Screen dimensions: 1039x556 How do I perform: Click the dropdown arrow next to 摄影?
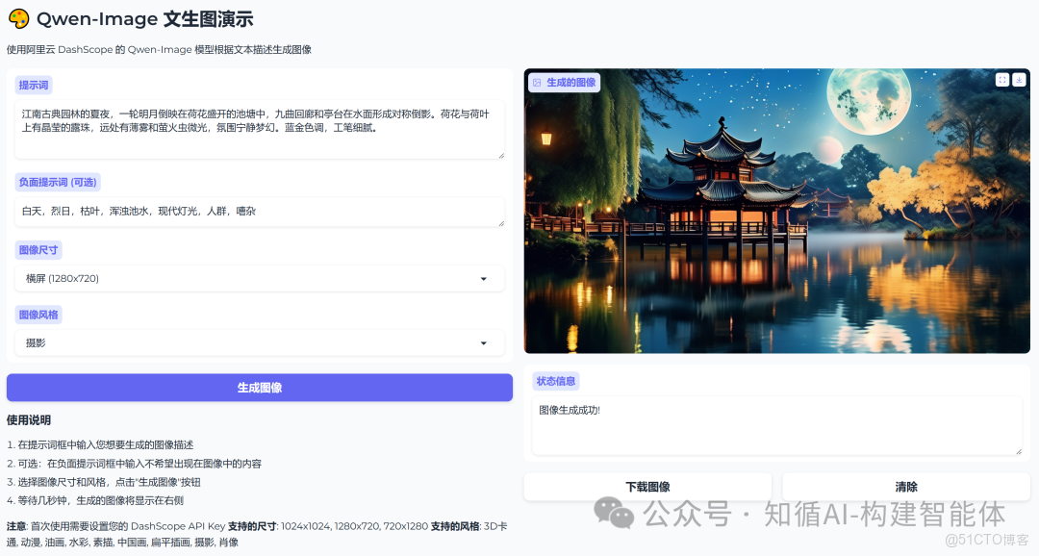tap(485, 342)
